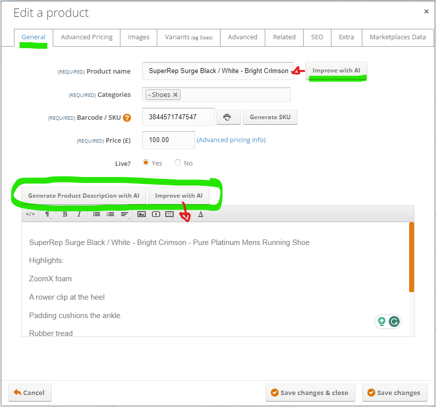Insert a numbered ordered list
This screenshot has height=407, width=436.
click(110, 214)
